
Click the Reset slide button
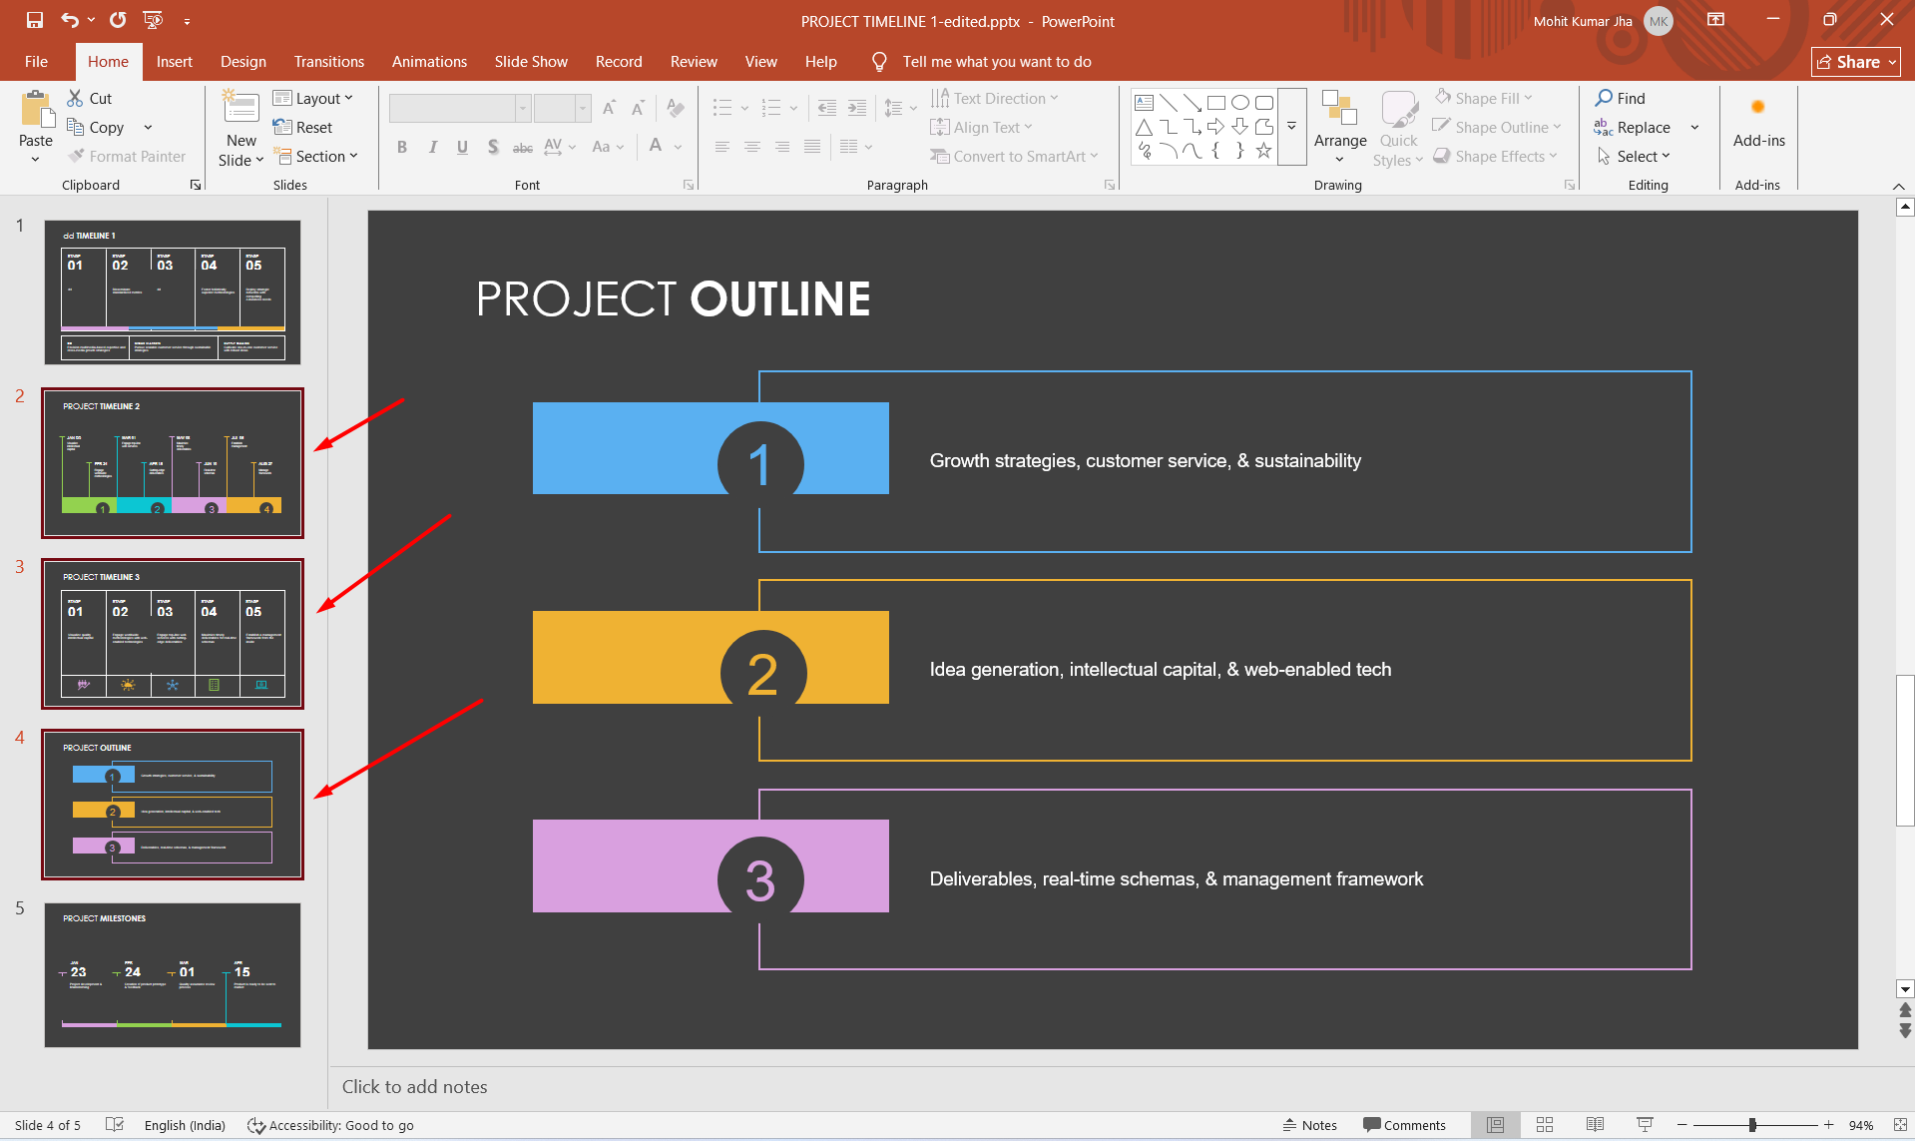coord(302,127)
